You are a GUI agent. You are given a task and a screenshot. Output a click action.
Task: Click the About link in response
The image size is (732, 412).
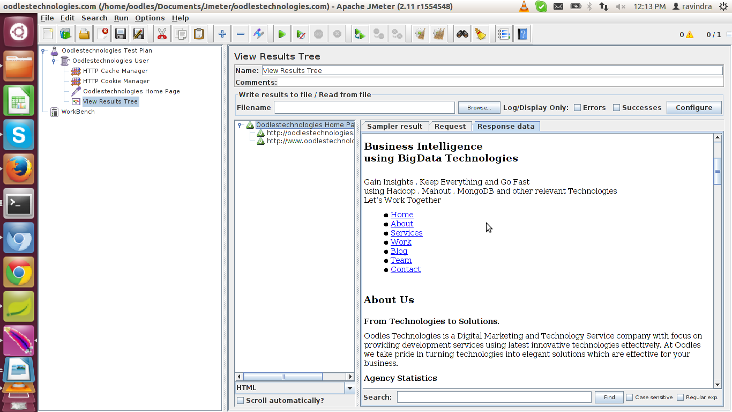pyautogui.click(x=402, y=224)
